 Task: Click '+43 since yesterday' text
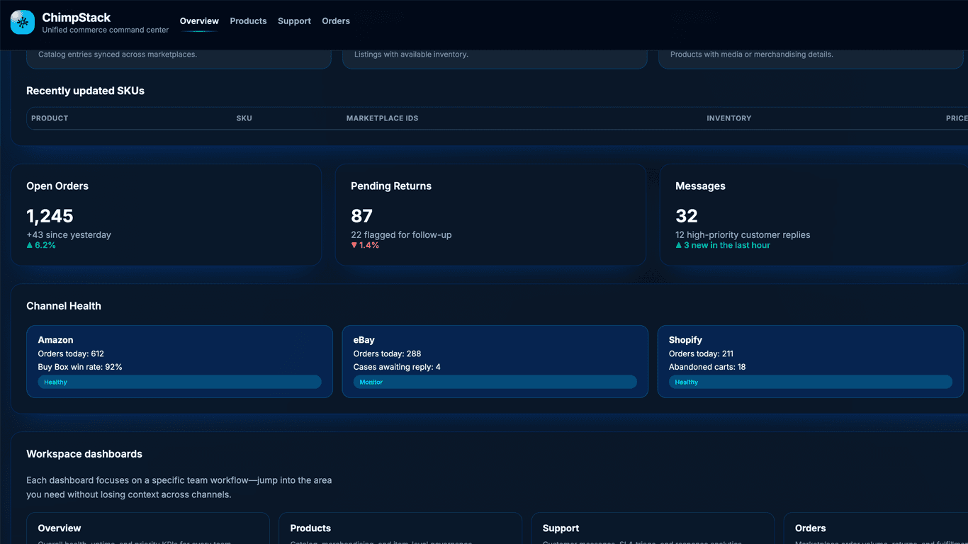pos(69,234)
